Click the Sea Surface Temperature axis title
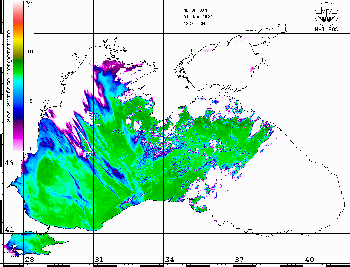The width and height of the screenshot is (350, 267). tap(8, 76)
